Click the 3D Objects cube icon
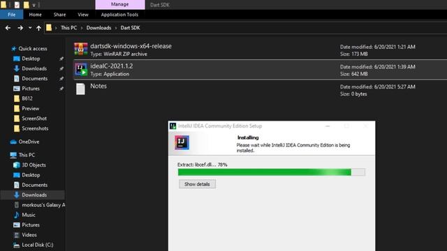Viewport: 447px width, 251px height. (x=17, y=165)
